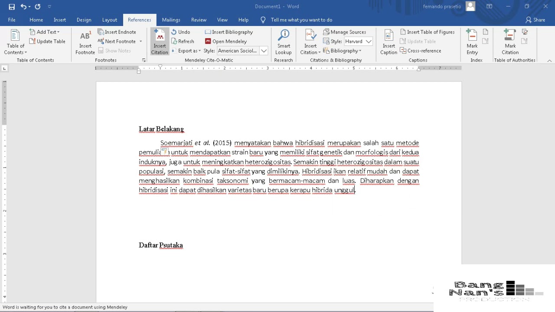Screen dimensions: 555x312
Task: Open the Table of Contents gallery
Action: tap(16, 42)
